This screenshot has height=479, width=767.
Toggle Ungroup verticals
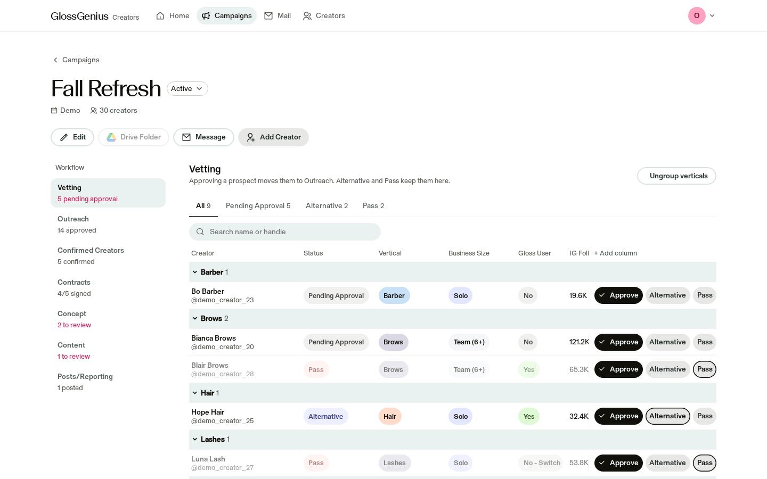[676, 176]
